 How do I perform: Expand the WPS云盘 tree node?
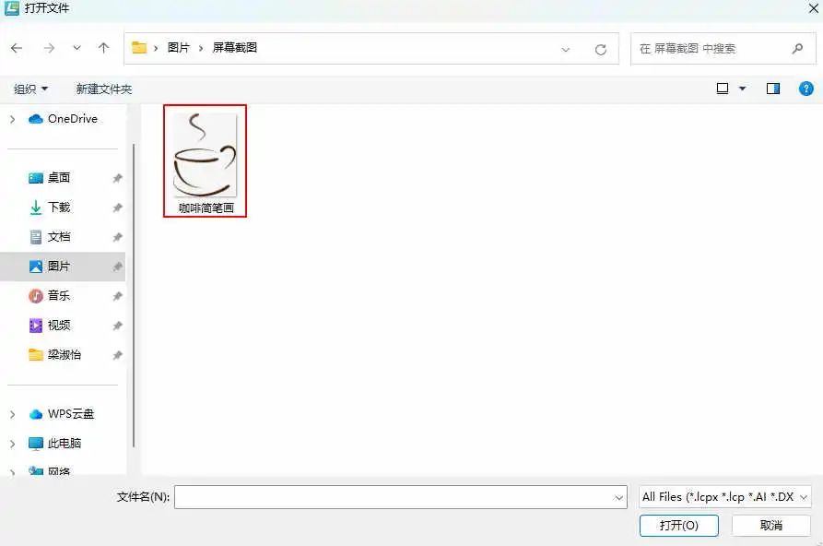pyautogui.click(x=12, y=414)
